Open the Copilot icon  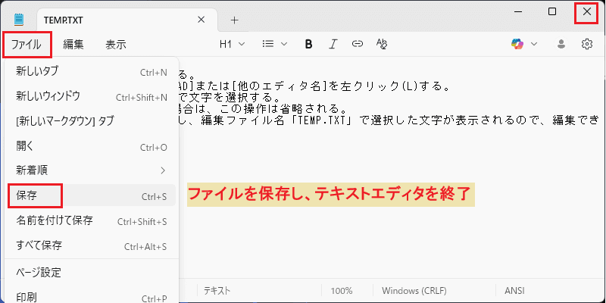[517, 44]
